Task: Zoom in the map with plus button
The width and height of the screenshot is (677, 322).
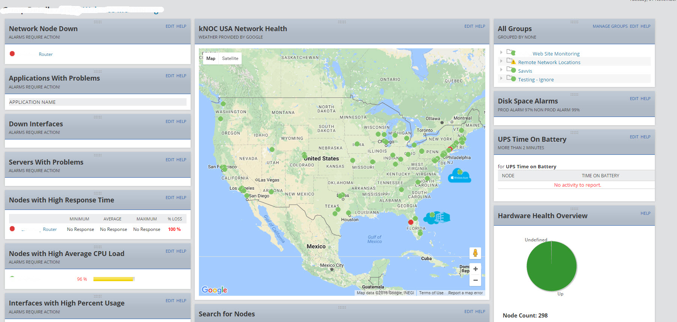Action: coord(475,269)
